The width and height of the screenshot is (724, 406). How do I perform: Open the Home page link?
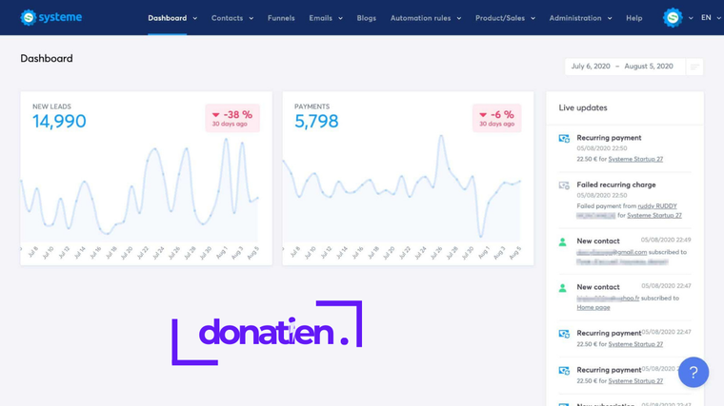click(x=593, y=307)
